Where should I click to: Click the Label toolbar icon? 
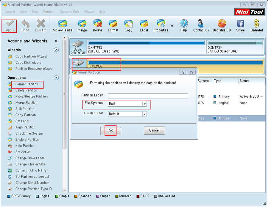144,24
